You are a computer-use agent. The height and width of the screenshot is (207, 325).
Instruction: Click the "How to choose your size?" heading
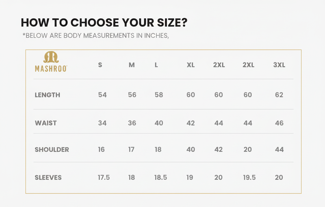(104, 22)
